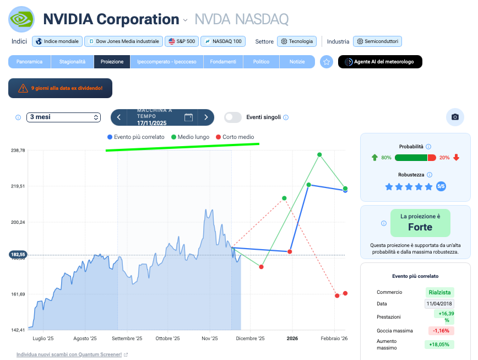Switch to the Stagionalità tab
Image resolution: width=478 pixels, height=360 pixels.
(72, 62)
